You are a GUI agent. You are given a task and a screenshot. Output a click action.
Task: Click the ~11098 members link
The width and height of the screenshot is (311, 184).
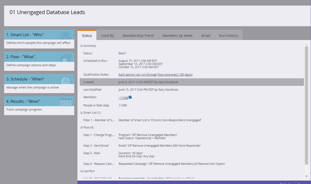tap(123, 98)
